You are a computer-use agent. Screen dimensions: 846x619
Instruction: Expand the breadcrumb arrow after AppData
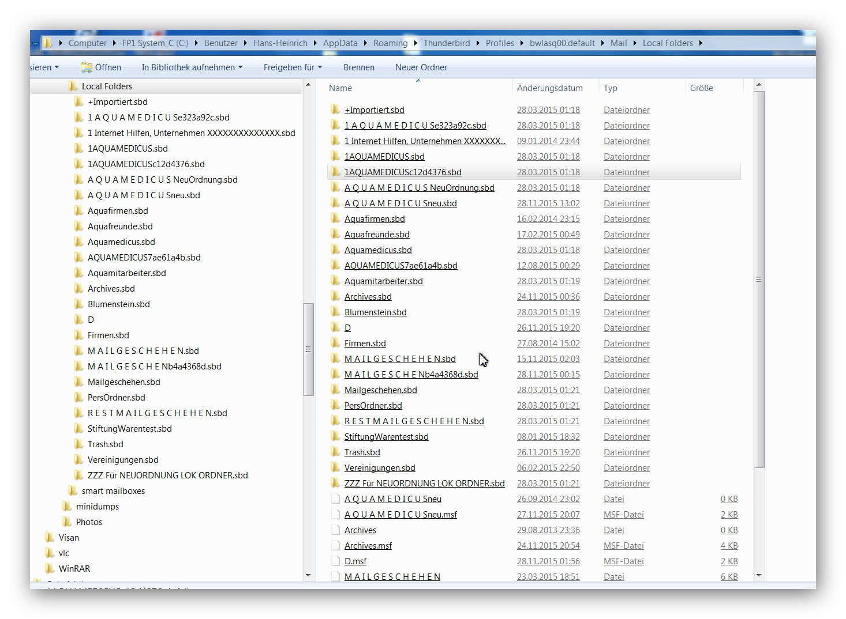point(365,43)
